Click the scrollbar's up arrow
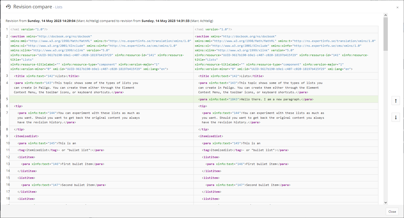The image size is (404, 218). pyautogui.click(x=386, y=15)
